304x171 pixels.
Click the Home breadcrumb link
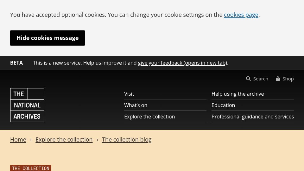click(18, 140)
